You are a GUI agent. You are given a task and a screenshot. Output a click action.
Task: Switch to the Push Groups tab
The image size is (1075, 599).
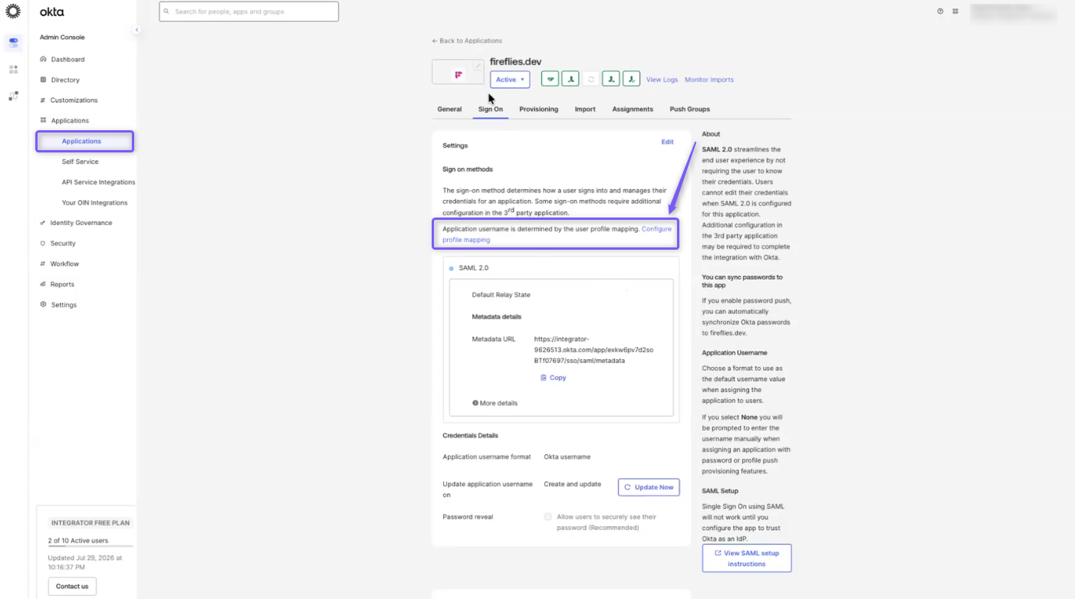pyautogui.click(x=689, y=110)
